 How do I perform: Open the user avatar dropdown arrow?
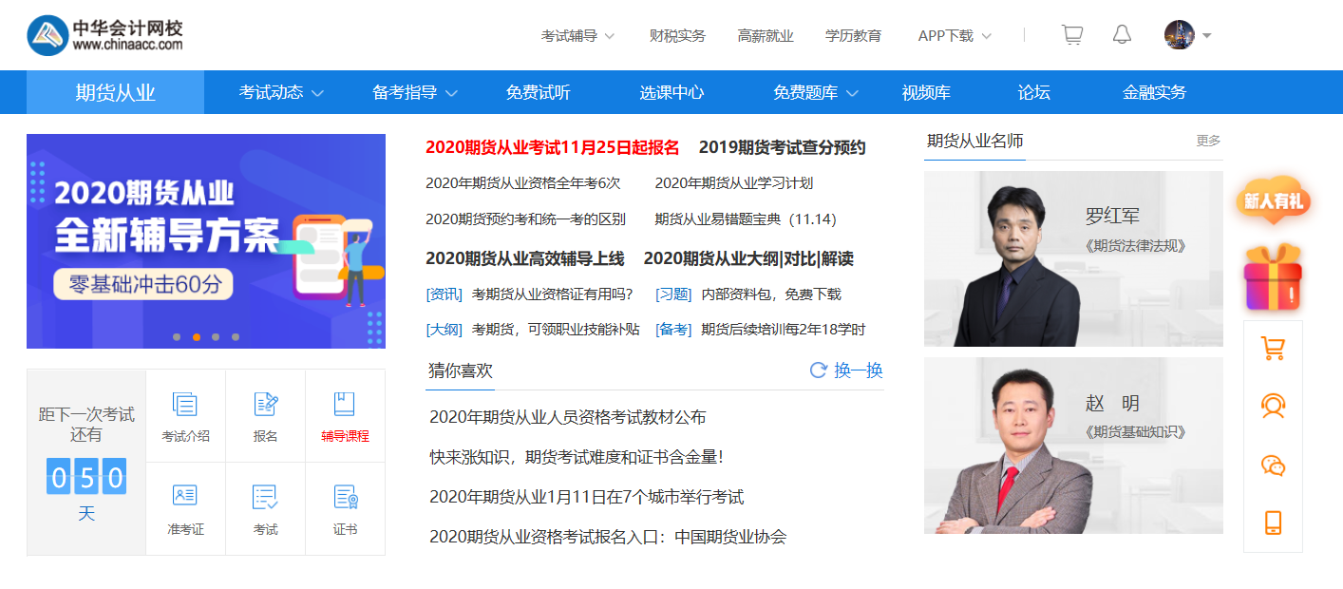1206,36
